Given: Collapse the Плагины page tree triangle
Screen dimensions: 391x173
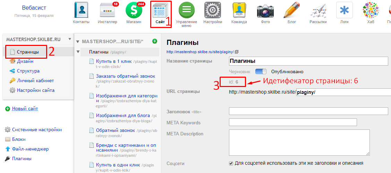Looking at the screenshot, I should (78, 52).
